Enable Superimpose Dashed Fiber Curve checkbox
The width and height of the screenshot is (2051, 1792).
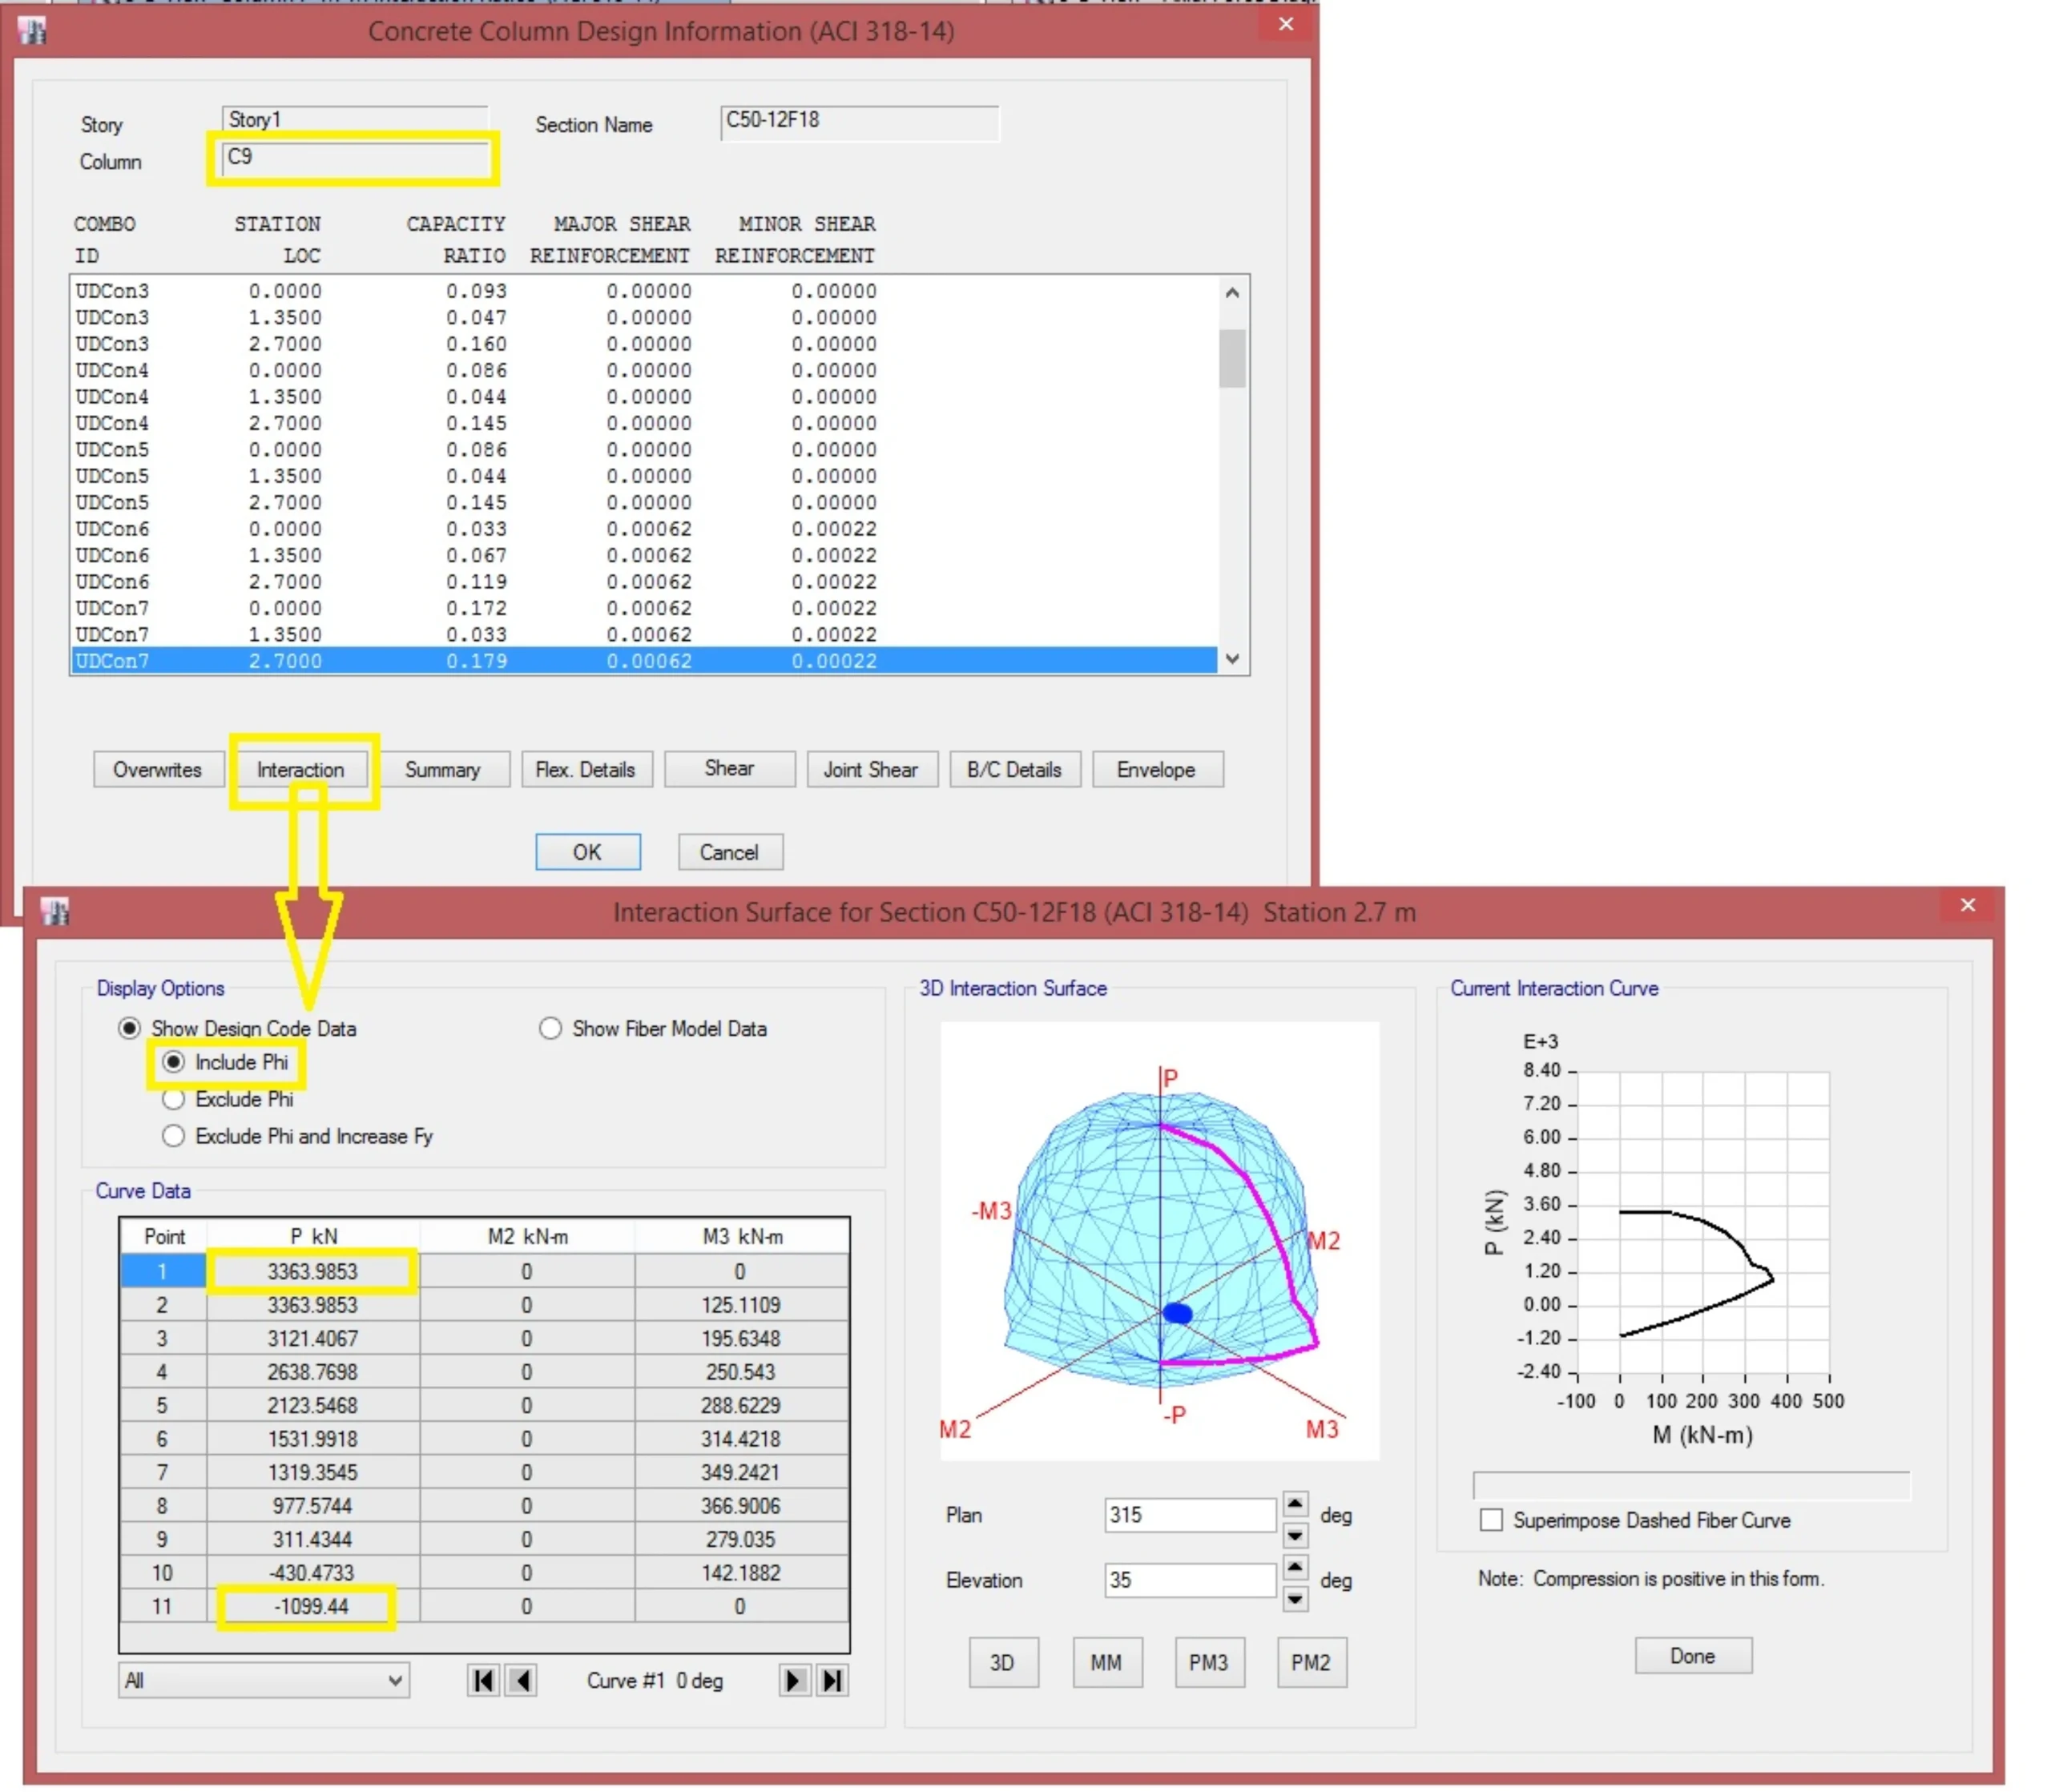point(1491,1520)
